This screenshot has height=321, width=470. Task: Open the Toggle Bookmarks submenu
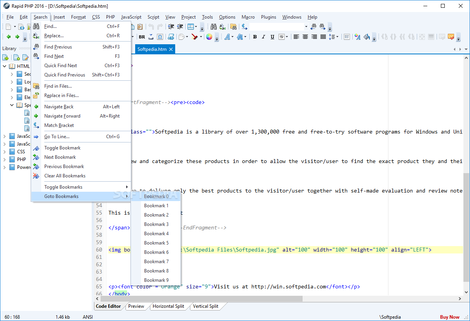point(81,187)
